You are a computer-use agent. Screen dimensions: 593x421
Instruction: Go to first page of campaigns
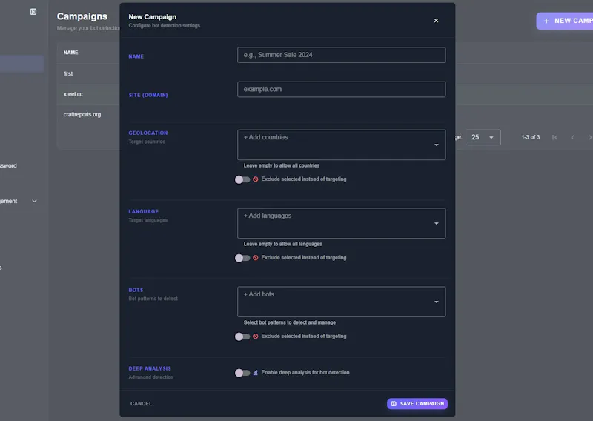pos(554,137)
